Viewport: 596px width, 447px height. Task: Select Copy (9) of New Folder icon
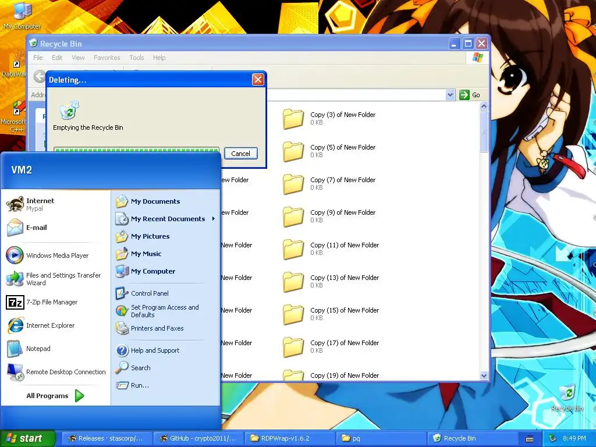(293, 217)
